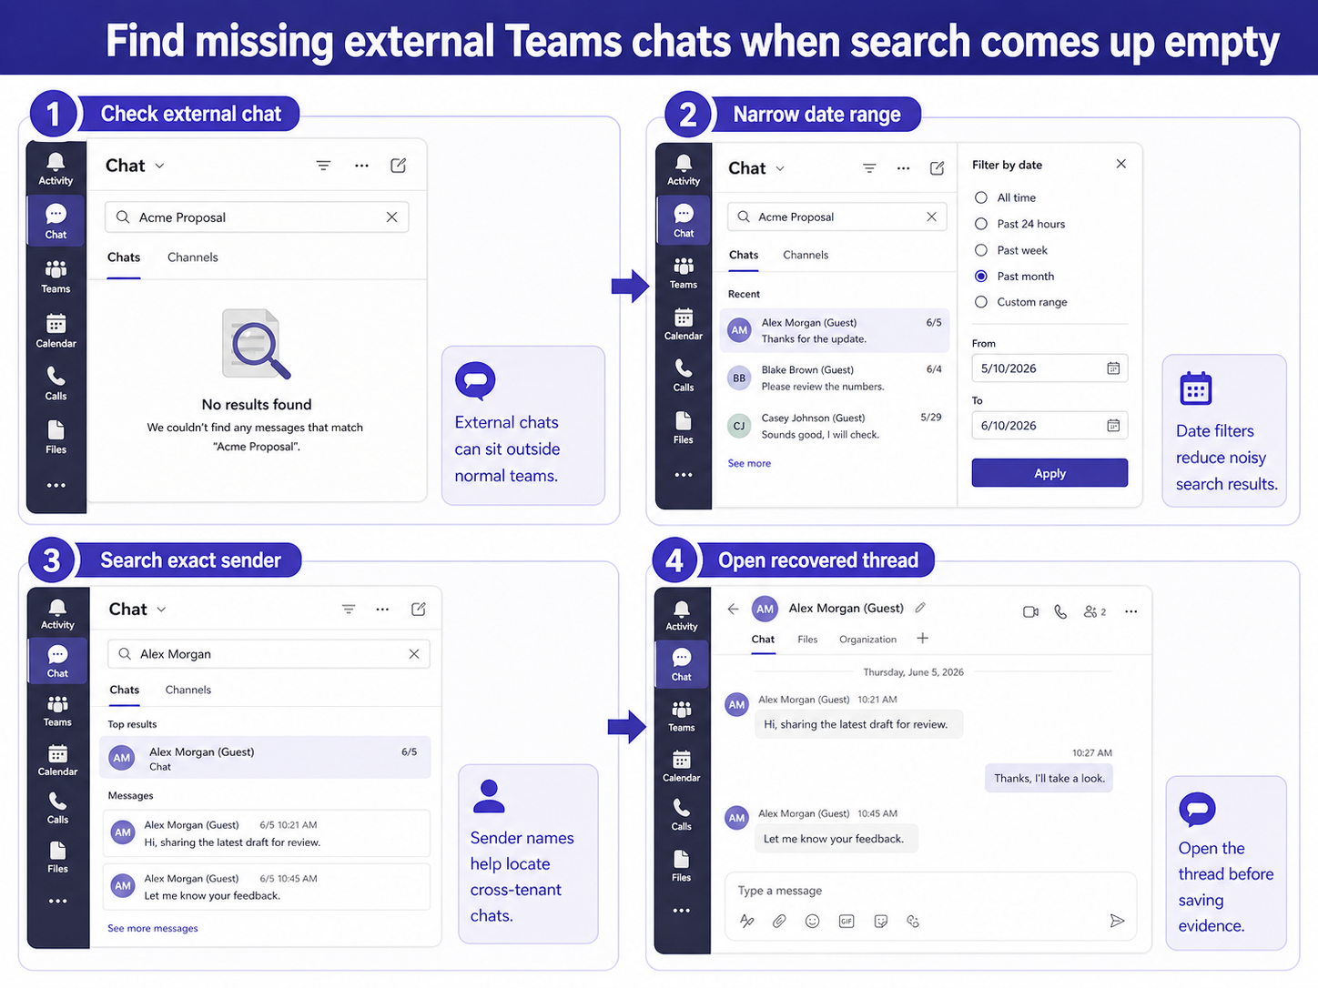Open Files in step 3 sidebar
Viewport: 1318px width, 988px height.
[57, 857]
